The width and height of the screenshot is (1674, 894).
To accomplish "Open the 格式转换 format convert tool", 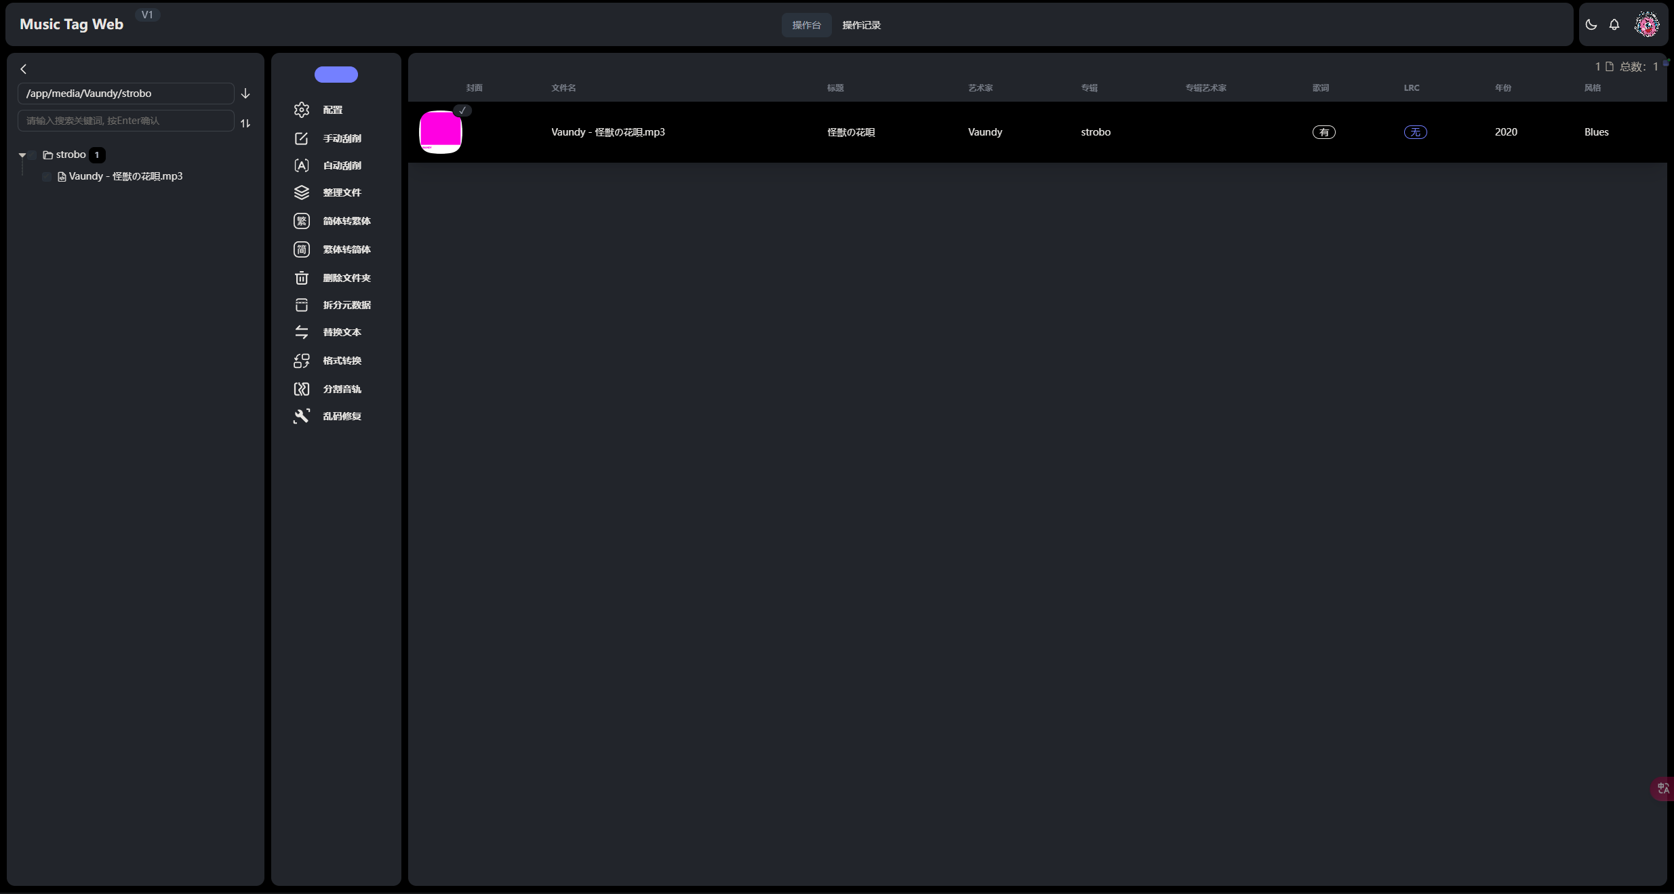I will 302,361.
